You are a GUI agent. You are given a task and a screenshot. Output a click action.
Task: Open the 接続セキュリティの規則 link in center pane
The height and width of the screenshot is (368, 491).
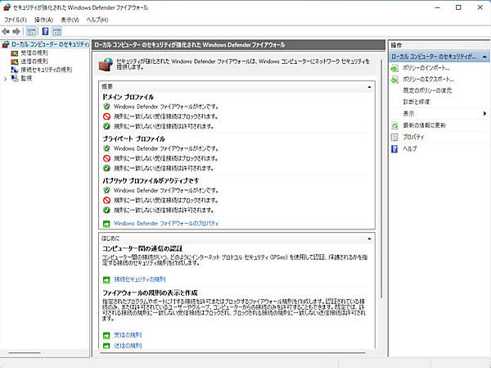pyautogui.click(x=139, y=279)
